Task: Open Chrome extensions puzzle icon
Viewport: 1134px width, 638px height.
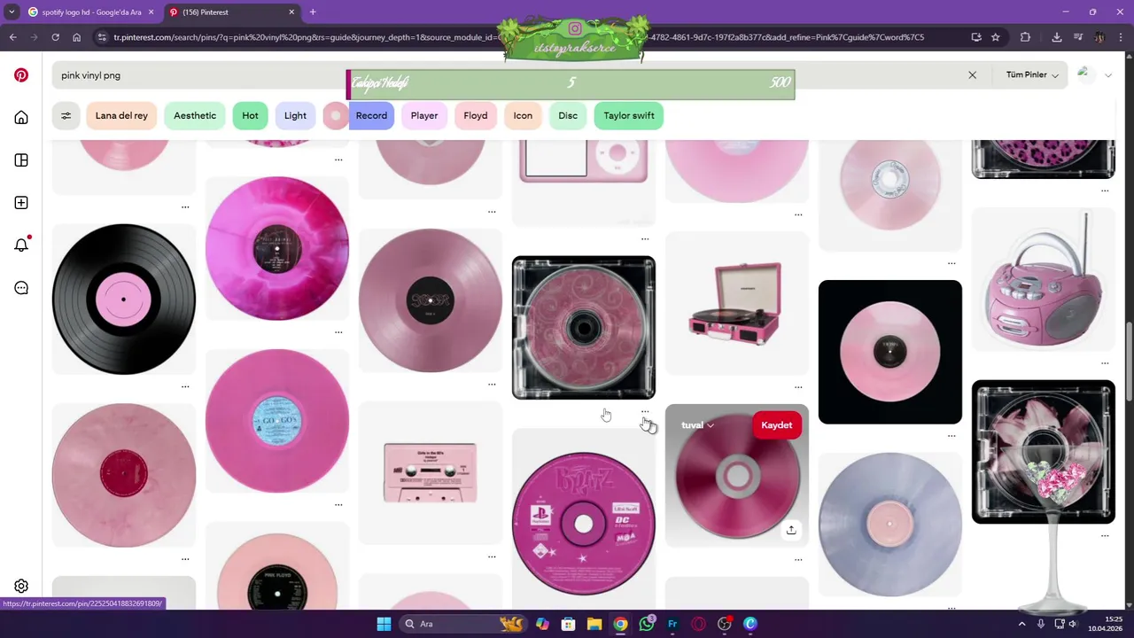Action: (x=1025, y=37)
